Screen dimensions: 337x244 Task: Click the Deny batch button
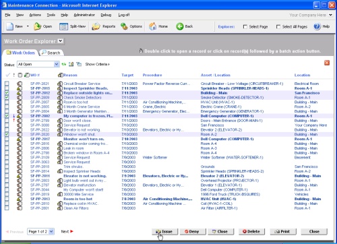tap(193, 231)
